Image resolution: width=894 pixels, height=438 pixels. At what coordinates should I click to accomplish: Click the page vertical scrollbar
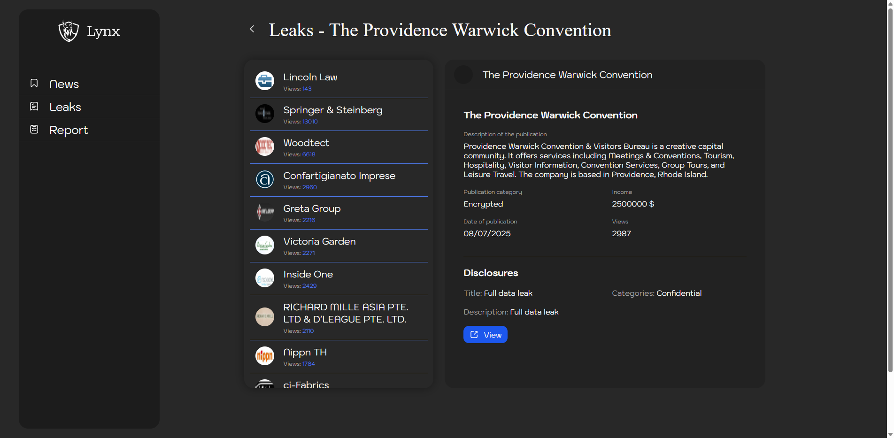(x=890, y=188)
